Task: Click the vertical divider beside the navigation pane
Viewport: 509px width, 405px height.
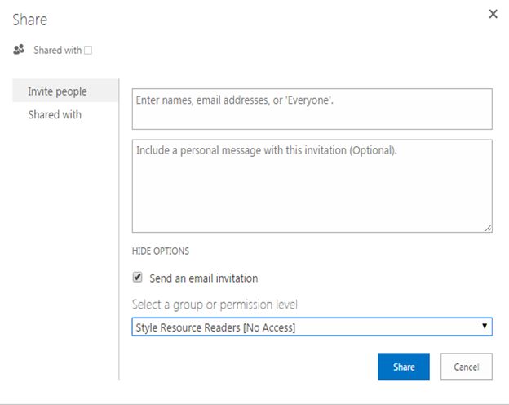Action: 119,229
